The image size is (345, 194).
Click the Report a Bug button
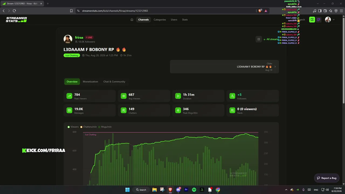click(x=327, y=178)
